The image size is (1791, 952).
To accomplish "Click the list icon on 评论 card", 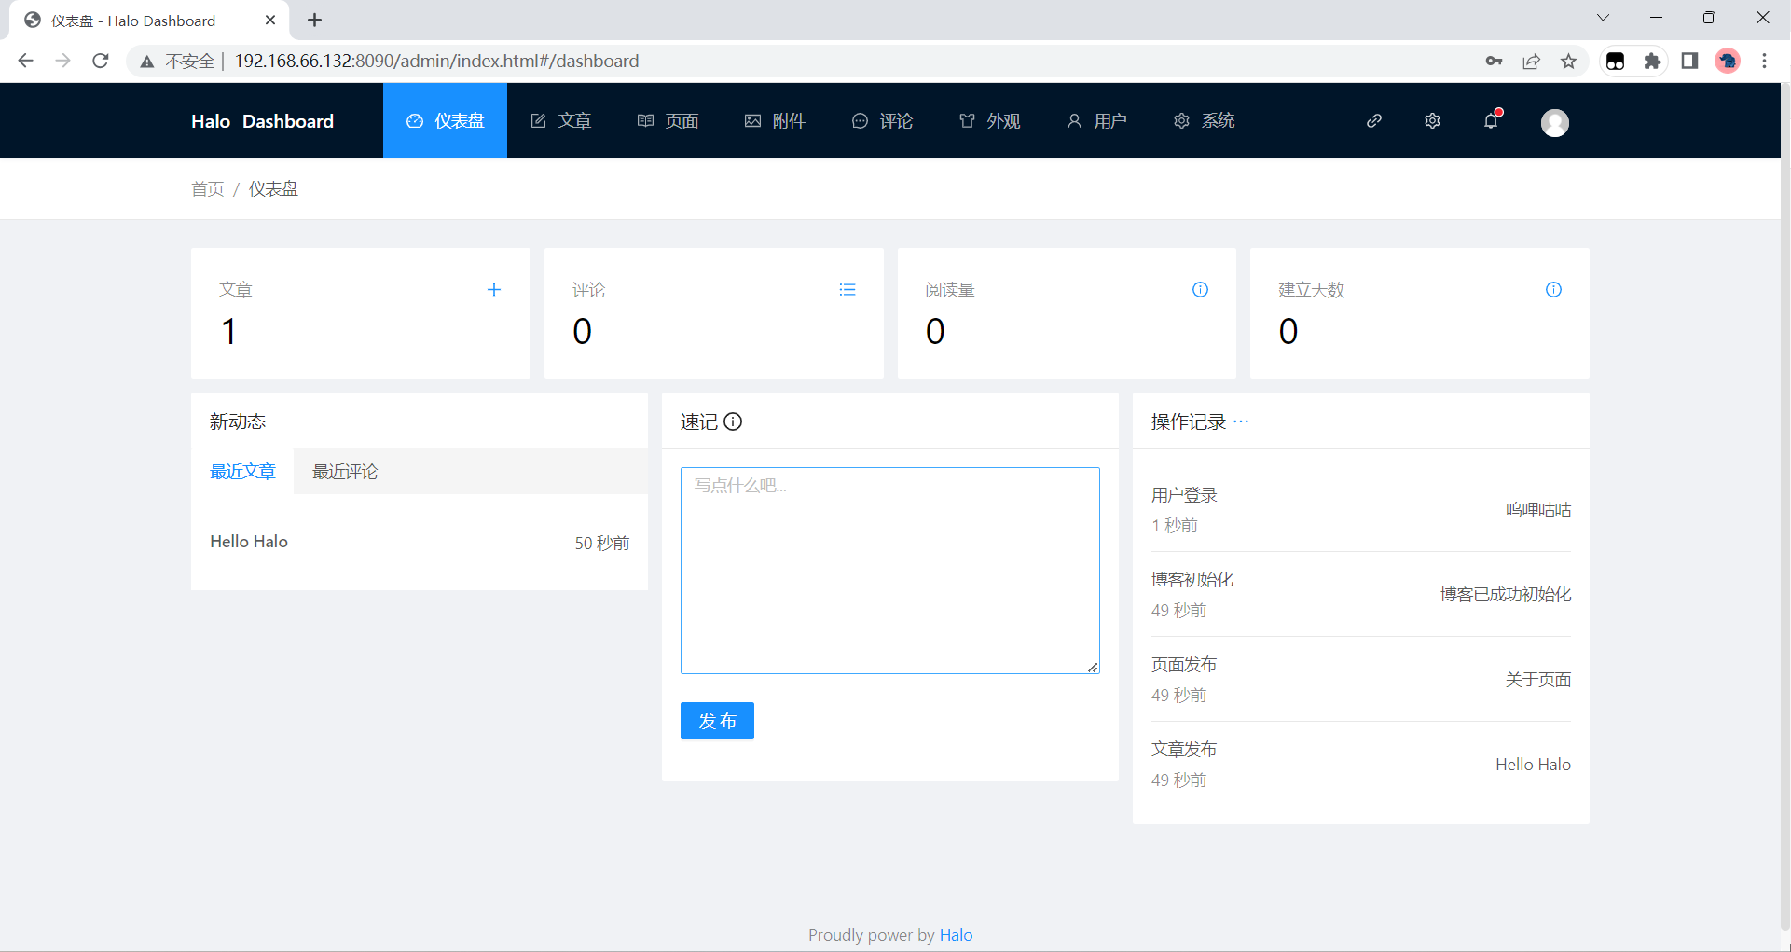I will point(847,290).
